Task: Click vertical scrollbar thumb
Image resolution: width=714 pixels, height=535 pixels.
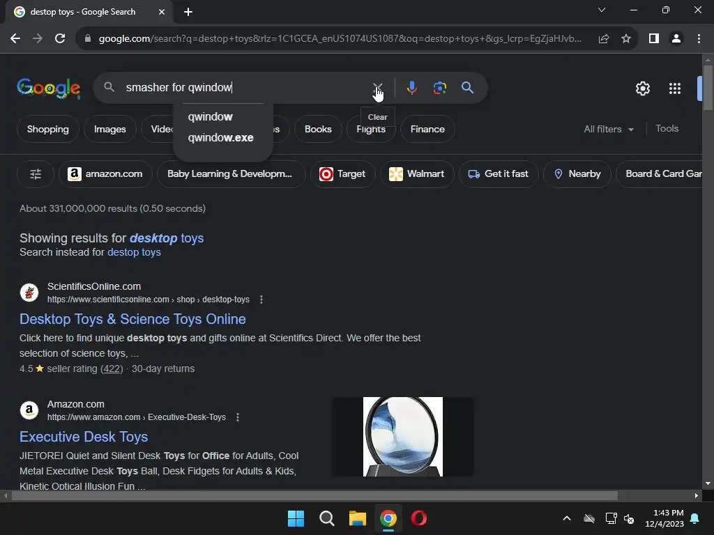Action: [708, 88]
